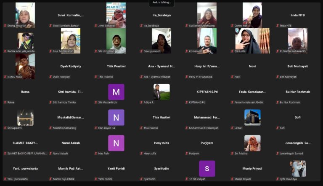Click the large 'Syarifudin' name text
This screenshot has height=186, width=323.
(161, 168)
